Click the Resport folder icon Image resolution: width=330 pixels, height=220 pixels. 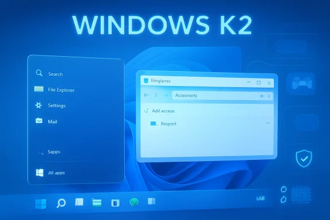click(154, 123)
